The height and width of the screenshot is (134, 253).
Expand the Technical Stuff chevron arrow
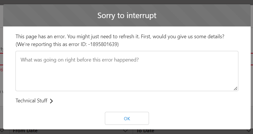click(x=51, y=101)
